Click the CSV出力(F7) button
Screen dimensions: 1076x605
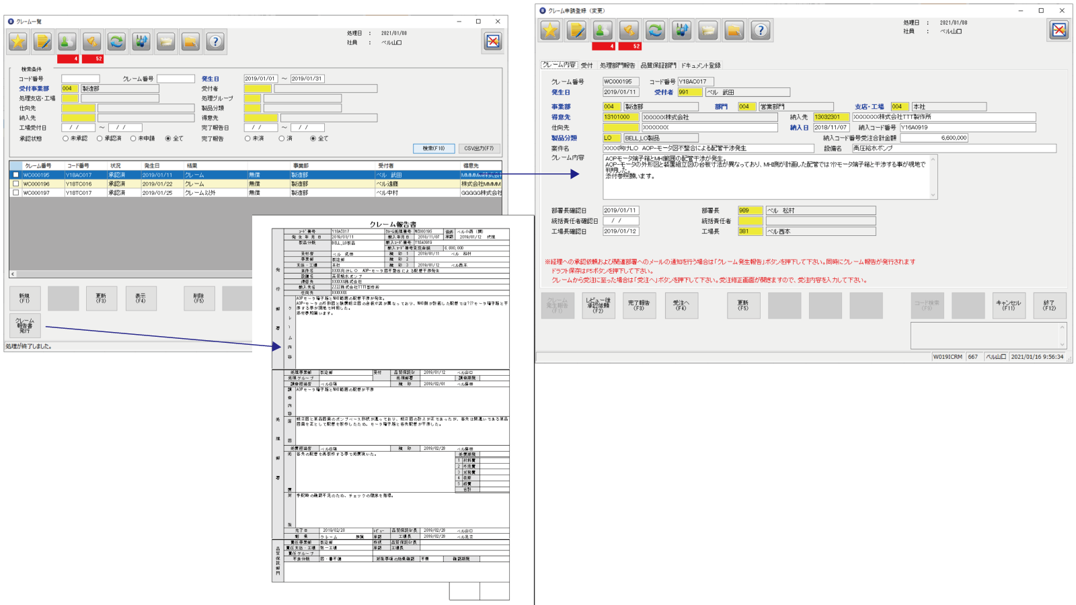(x=479, y=149)
